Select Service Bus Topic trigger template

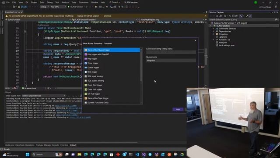[x=112, y=98]
